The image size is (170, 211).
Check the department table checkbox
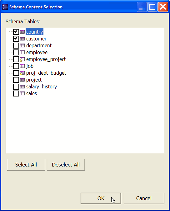16,45
